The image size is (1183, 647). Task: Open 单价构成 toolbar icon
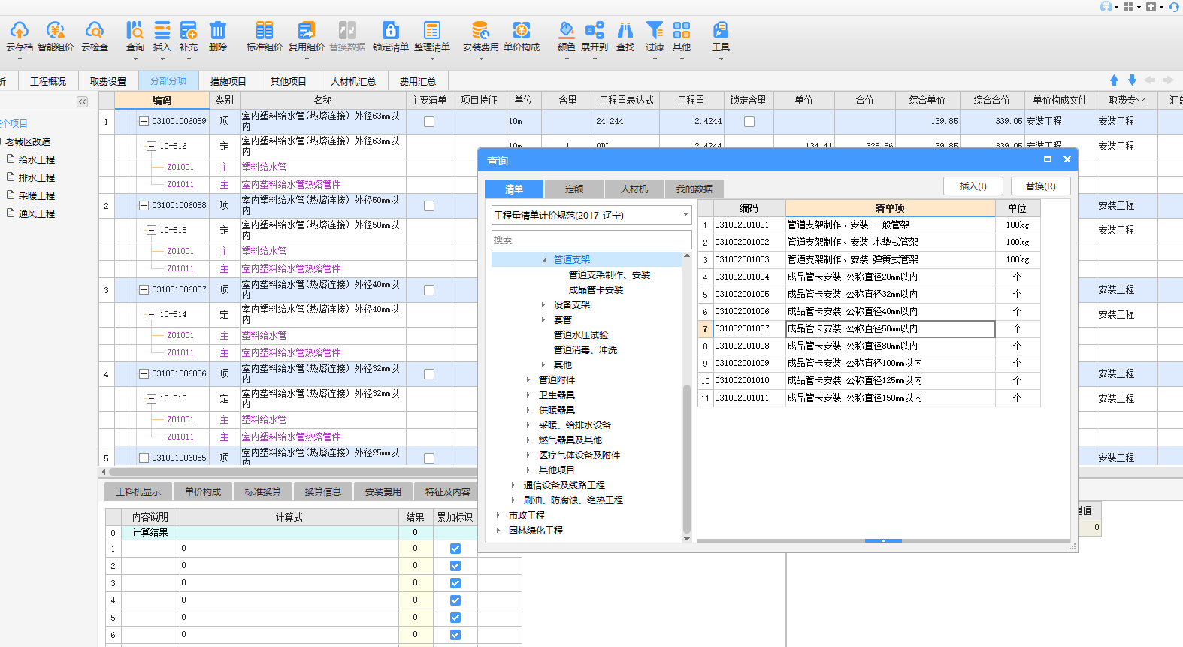(522, 31)
